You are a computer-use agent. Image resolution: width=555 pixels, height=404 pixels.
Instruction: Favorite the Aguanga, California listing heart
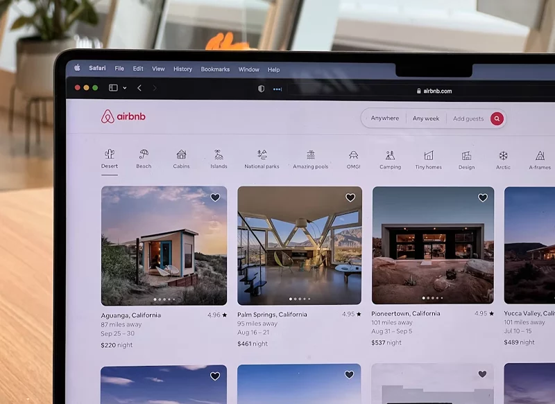tap(215, 197)
